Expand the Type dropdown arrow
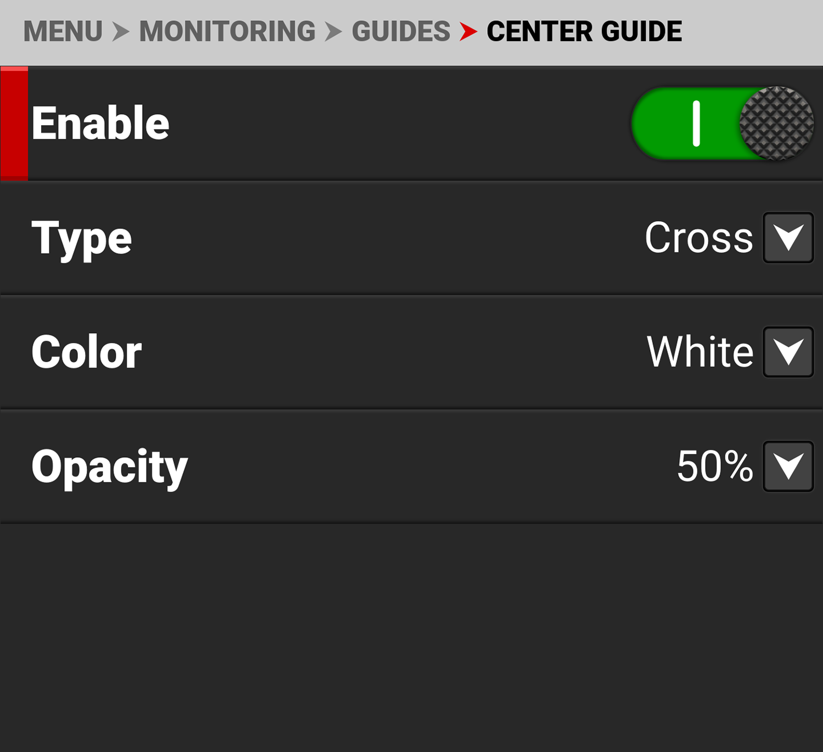Screen dimensions: 823x752 788,238
